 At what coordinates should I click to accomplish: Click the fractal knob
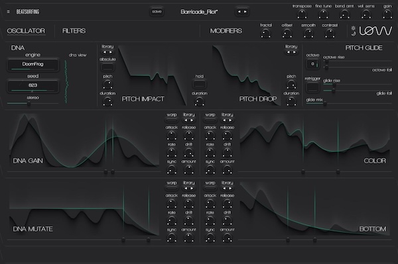pyautogui.click(x=266, y=33)
